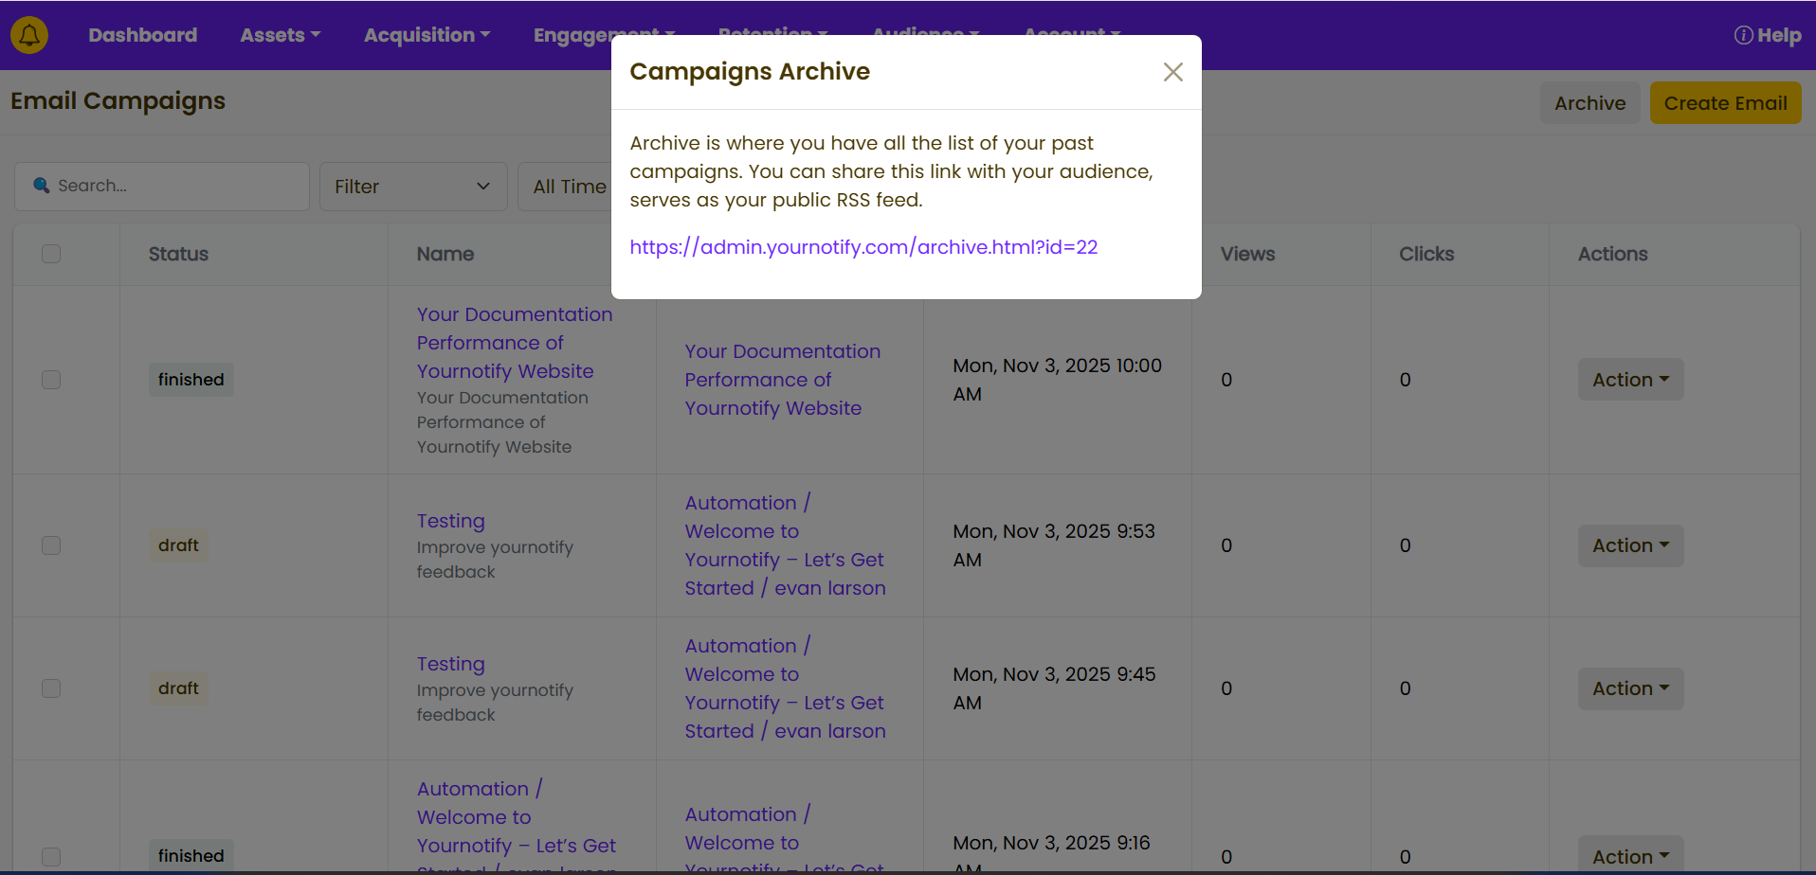Image resolution: width=1816 pixels, height=875 pixels.
Task: Click the search magnifier icon
Action: click(x=41, y=186)
